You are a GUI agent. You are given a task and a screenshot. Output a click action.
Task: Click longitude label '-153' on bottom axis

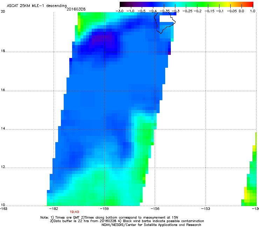(206, 209)
